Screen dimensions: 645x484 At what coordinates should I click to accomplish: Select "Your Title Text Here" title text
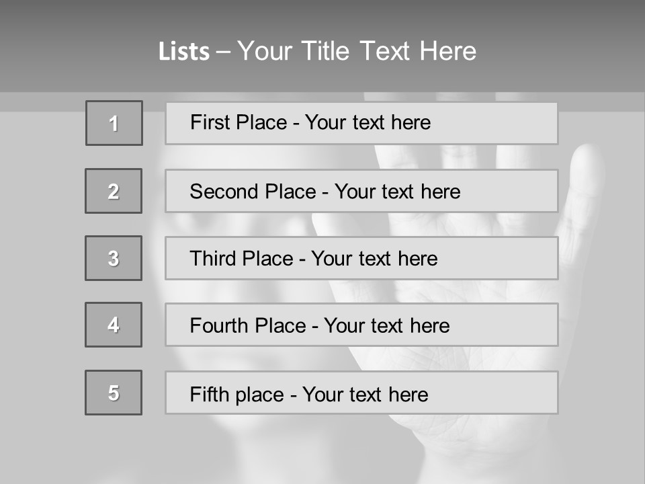pos(356,52)
